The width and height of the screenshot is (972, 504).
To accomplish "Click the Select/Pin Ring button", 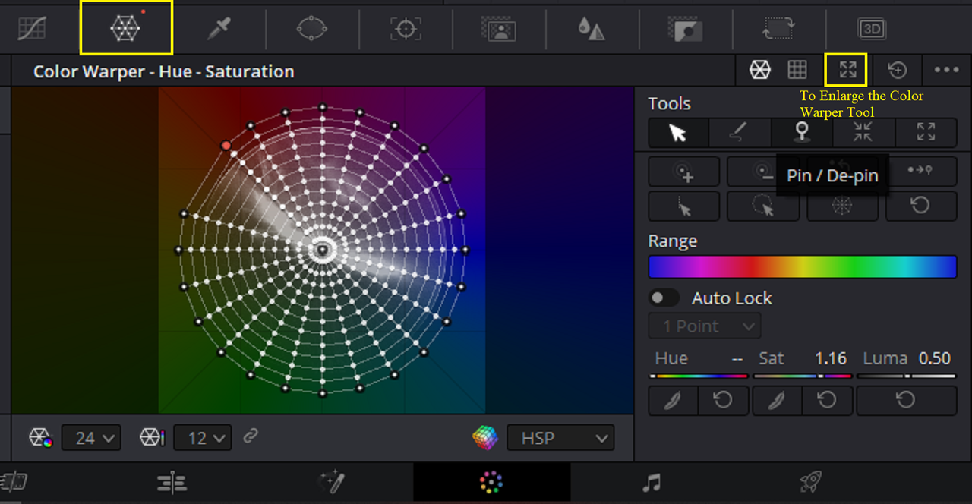I will [x=763, y=206].
